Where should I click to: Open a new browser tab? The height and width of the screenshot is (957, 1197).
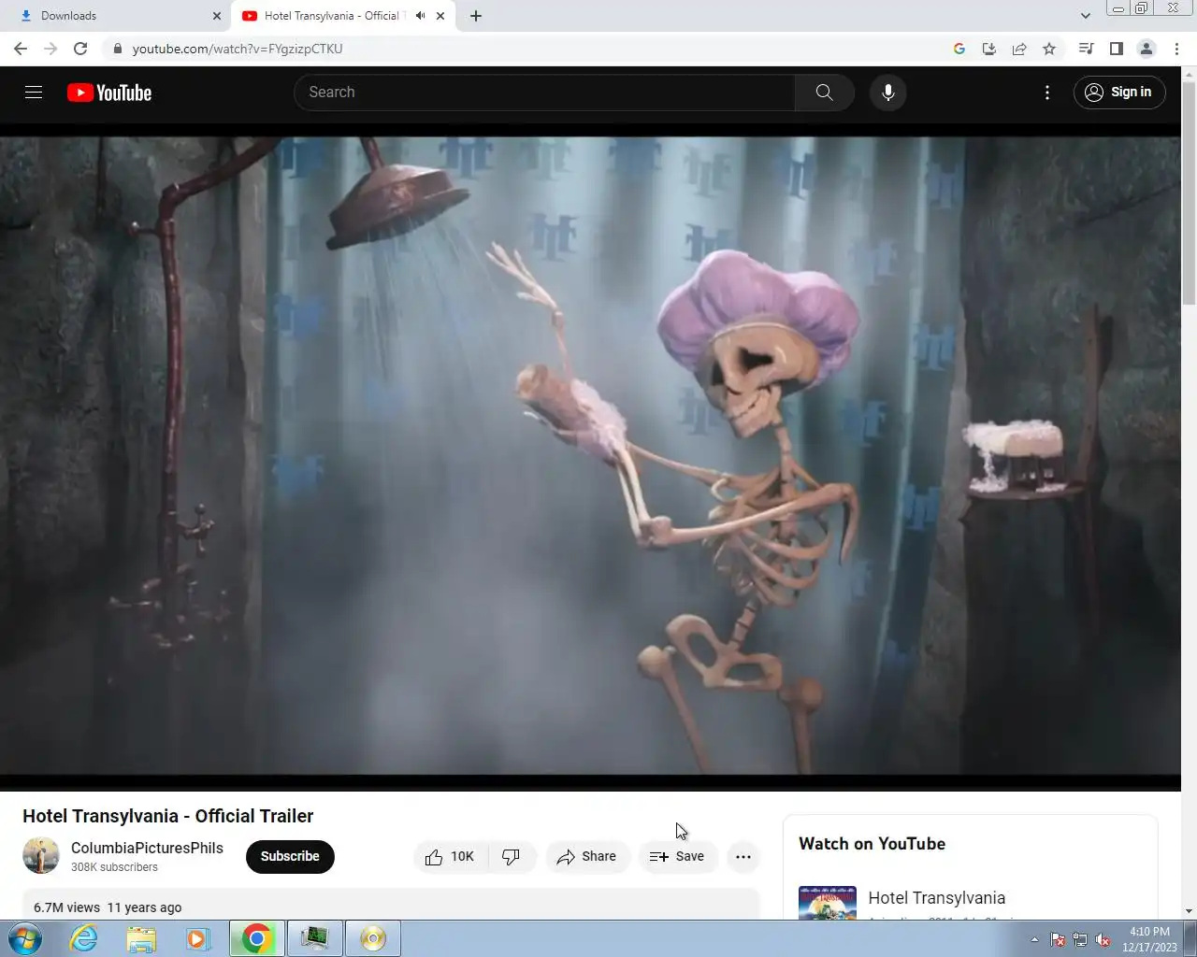pos(476,16)
